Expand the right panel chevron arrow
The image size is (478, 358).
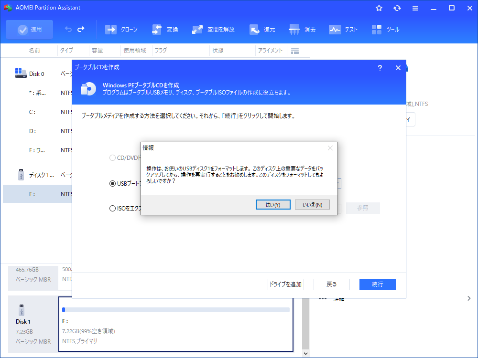469,298
